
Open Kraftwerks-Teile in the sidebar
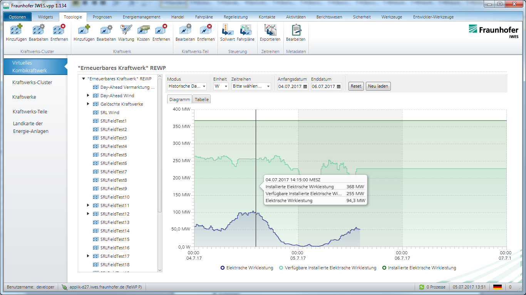coord(30,112)
